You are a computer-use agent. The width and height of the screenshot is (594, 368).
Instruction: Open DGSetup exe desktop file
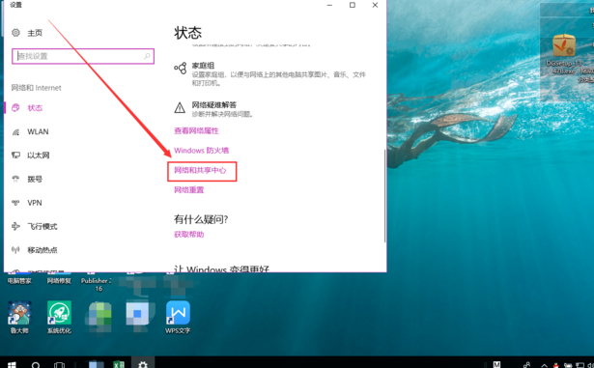point(564,54)
